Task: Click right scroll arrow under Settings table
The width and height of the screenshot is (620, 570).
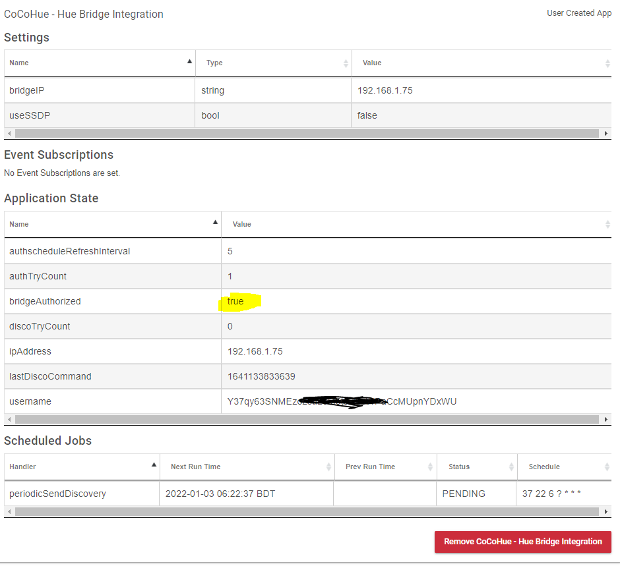Action: pos(605,134)
